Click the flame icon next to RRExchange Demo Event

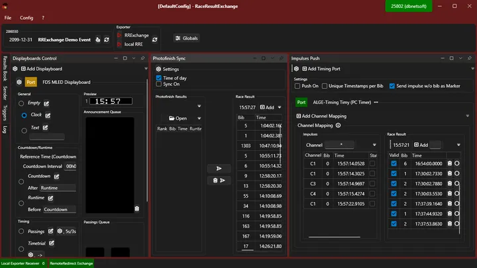tap(97, 40)
